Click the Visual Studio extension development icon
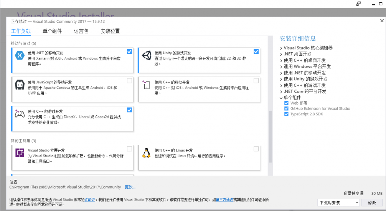 (x=20, y=153)
